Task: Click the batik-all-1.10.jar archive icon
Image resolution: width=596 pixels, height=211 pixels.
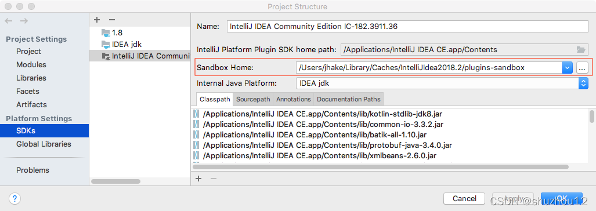Action: (196, 134)
